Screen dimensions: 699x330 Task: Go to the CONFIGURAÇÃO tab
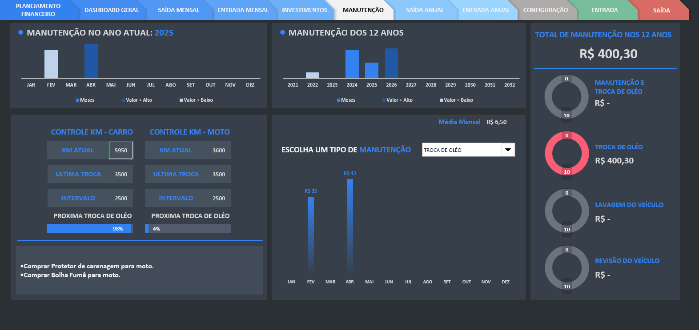(x=546, y=10)
